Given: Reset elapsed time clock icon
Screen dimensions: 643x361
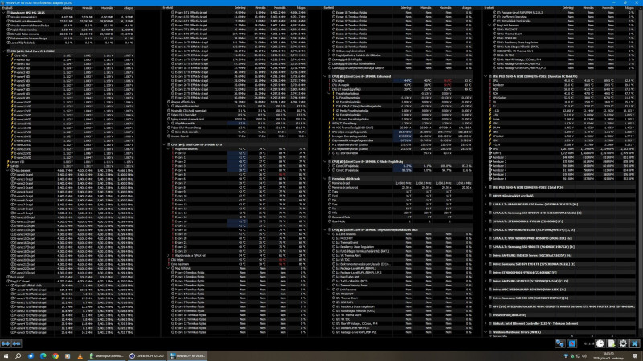Looking at the screenshot, I should 600,343.
